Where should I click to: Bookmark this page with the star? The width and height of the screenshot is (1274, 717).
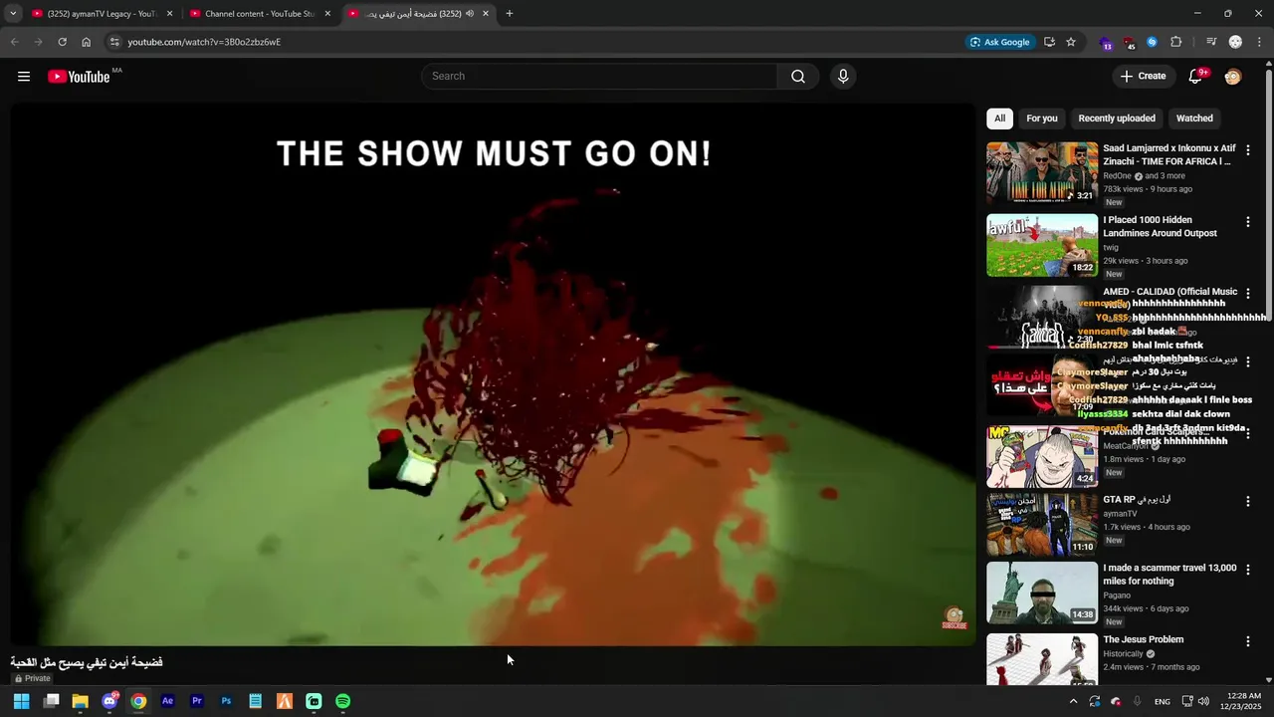coord(1071,42)
